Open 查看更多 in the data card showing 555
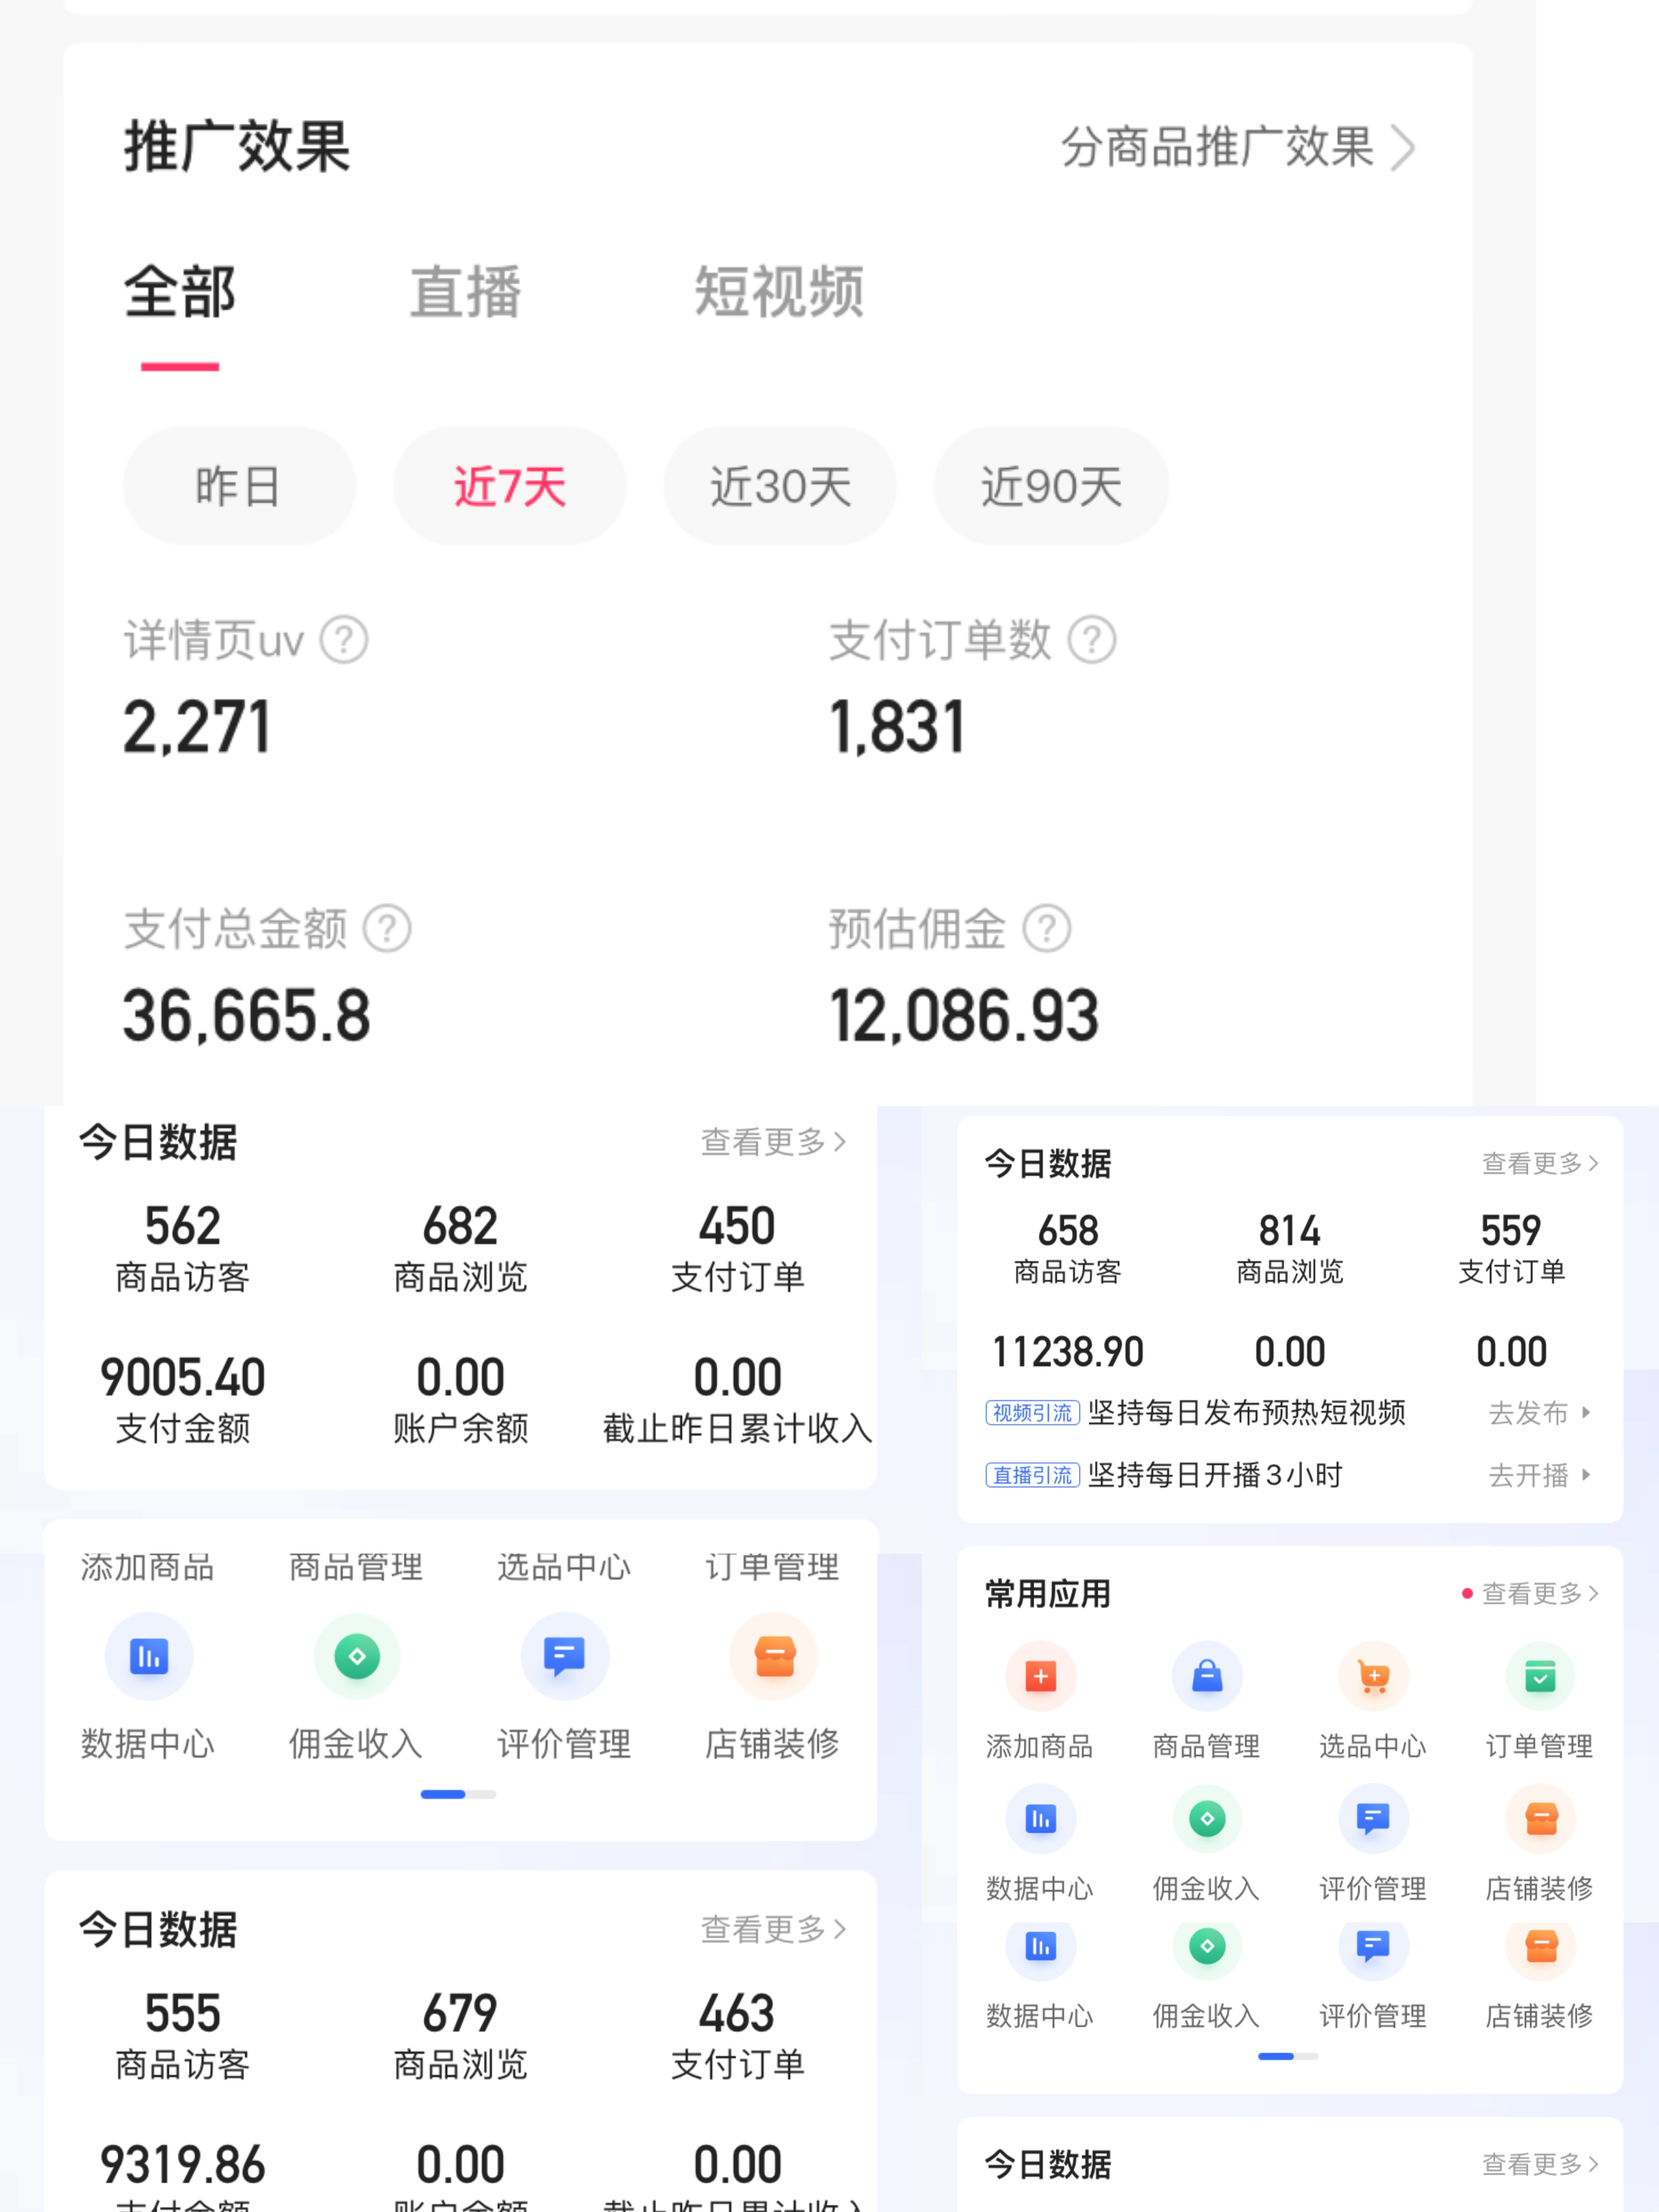This screenshot has height=2212, width=1659. coord(773,1929)
